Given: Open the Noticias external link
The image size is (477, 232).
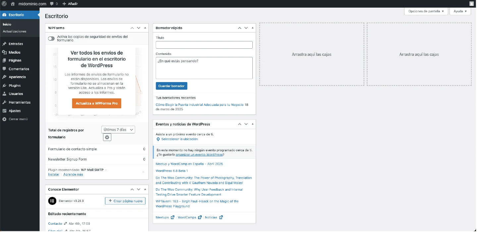Looking at the screenshot, I should click(214, 217).
